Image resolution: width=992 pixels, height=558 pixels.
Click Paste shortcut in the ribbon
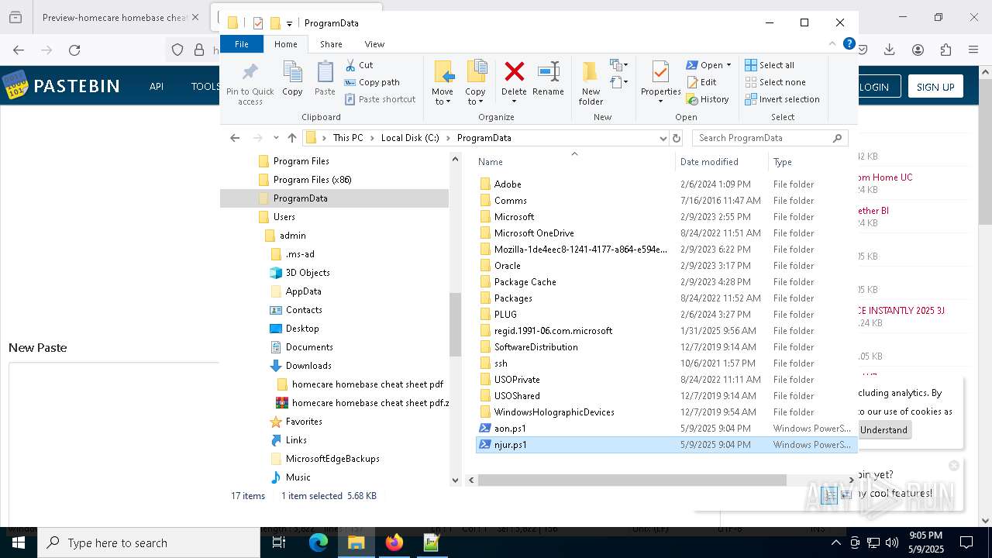click(x=380, y=99)
